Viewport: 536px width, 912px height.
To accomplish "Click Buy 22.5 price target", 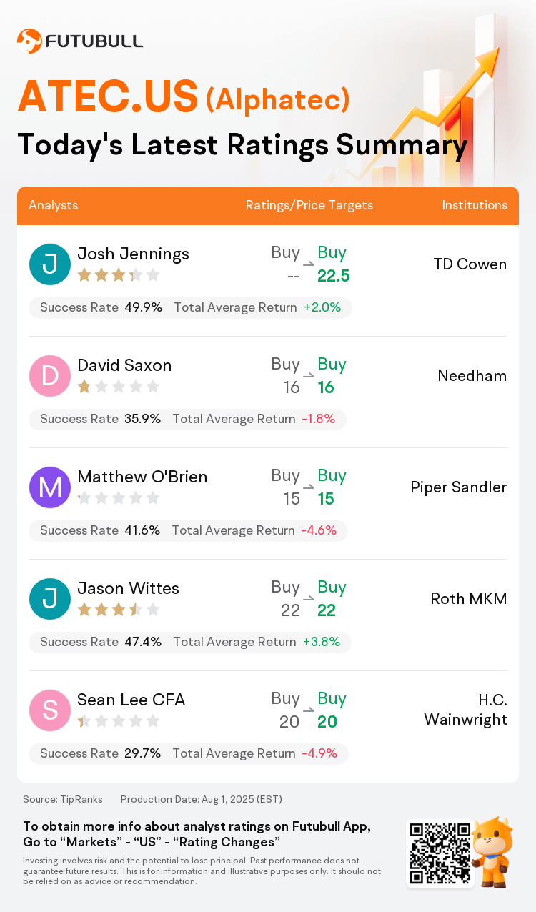I will point(333,264).
